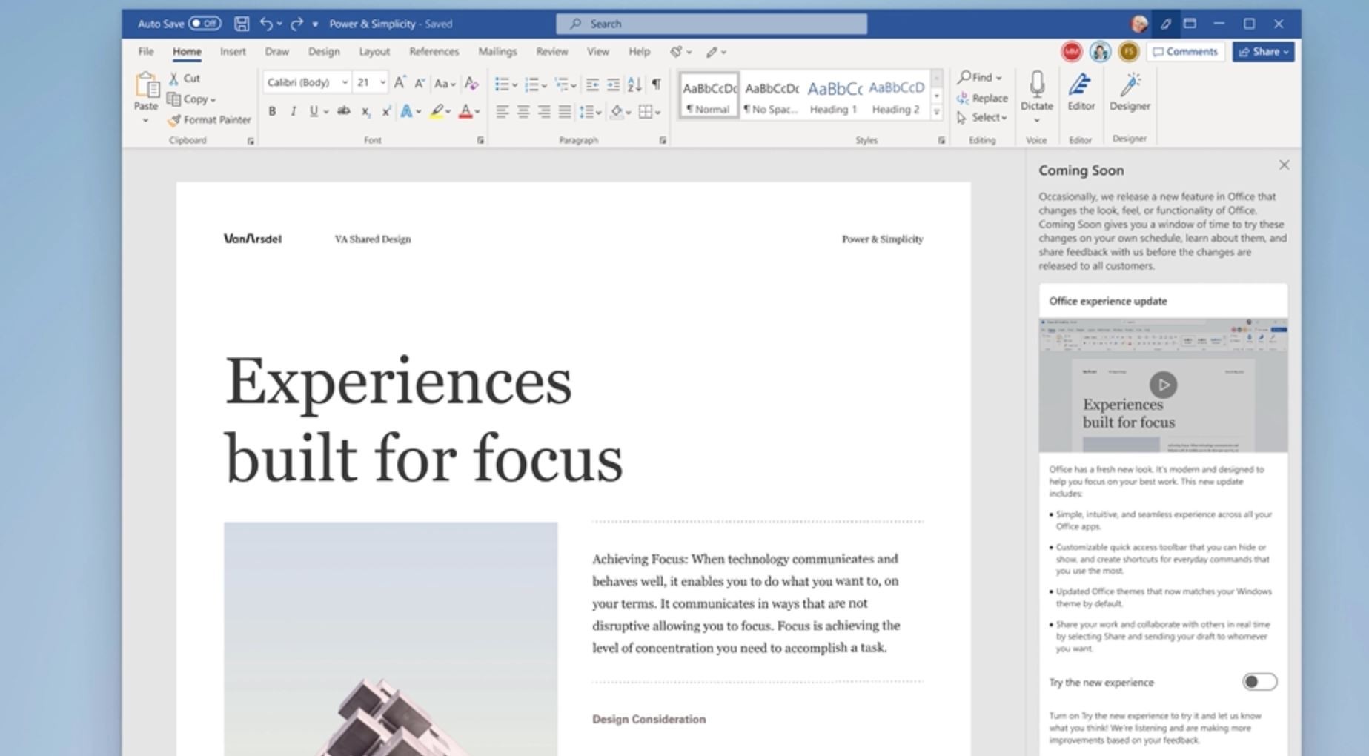The width and height of the screenshot is (1369, 756).
Task: Open the Designer tool
Action: click(x=1130, y=91)
